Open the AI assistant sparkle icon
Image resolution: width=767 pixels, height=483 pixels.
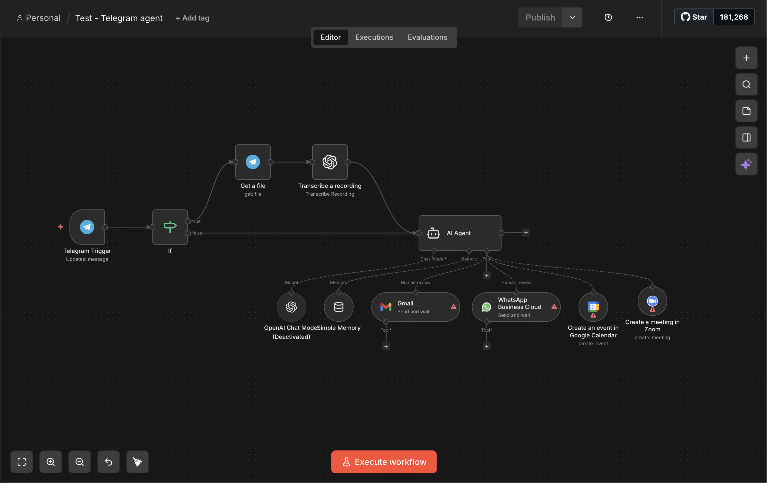click(746, 164)
